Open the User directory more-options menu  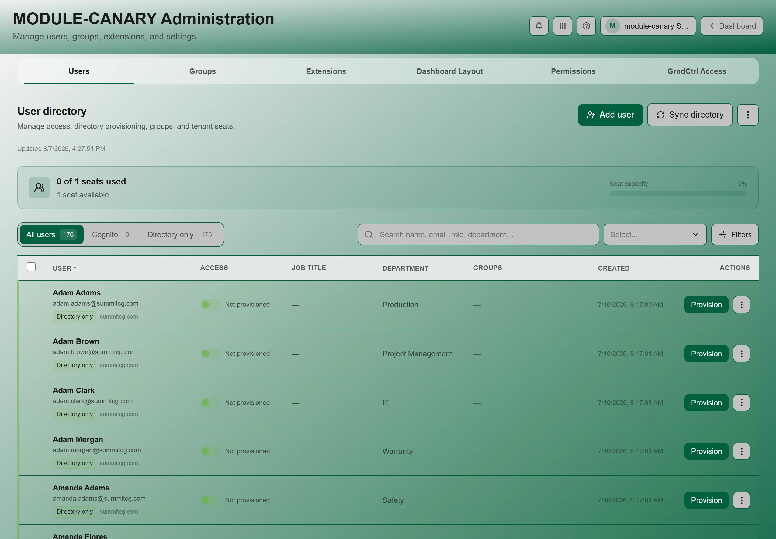click(x=748, y=115)
